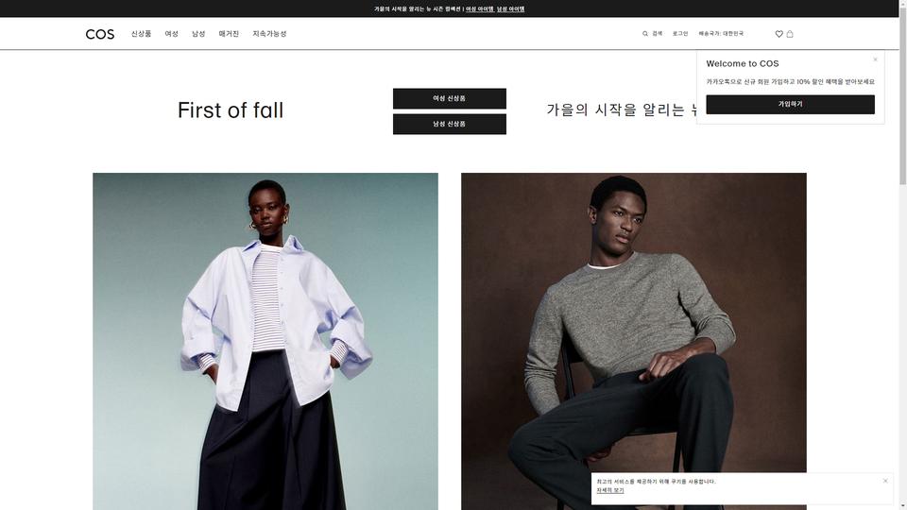Dismiss the cookie notice banner
This screenshot has height=510, width=907.
tap(885, 481)
